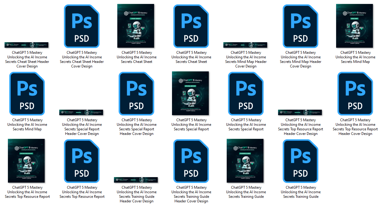Click the Special Report Header Cover Design banner thumbnail
This screenshot has height=206, width=382.
click(81, 112)
